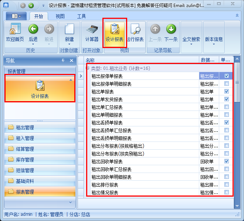Expand the 新建 dropdown arrow
Viewport: 244px width, 221px height.
pyautogui.click(x=69, y=44)
